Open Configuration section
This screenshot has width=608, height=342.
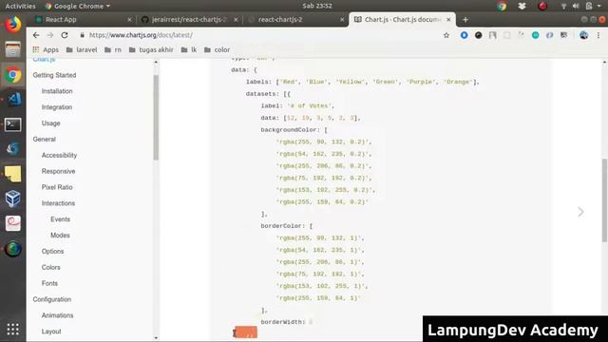tap(52, 299)
